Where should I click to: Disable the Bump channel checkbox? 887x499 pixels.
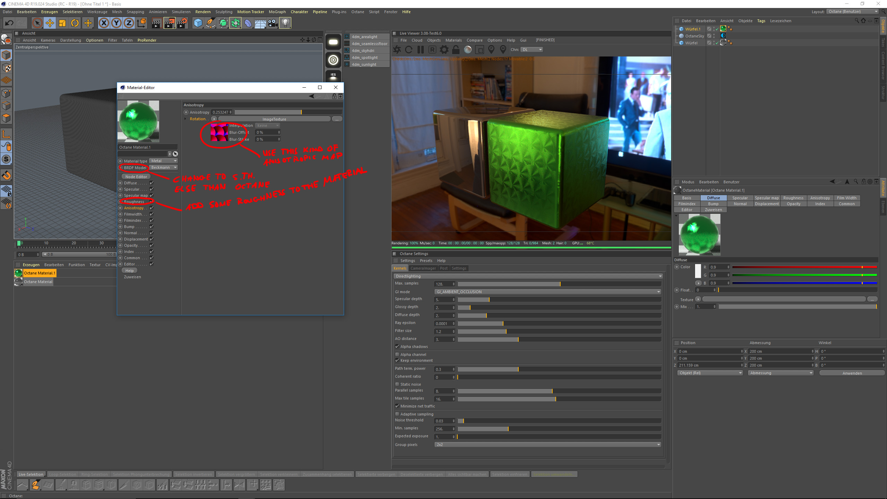click(x=151, y=227)
